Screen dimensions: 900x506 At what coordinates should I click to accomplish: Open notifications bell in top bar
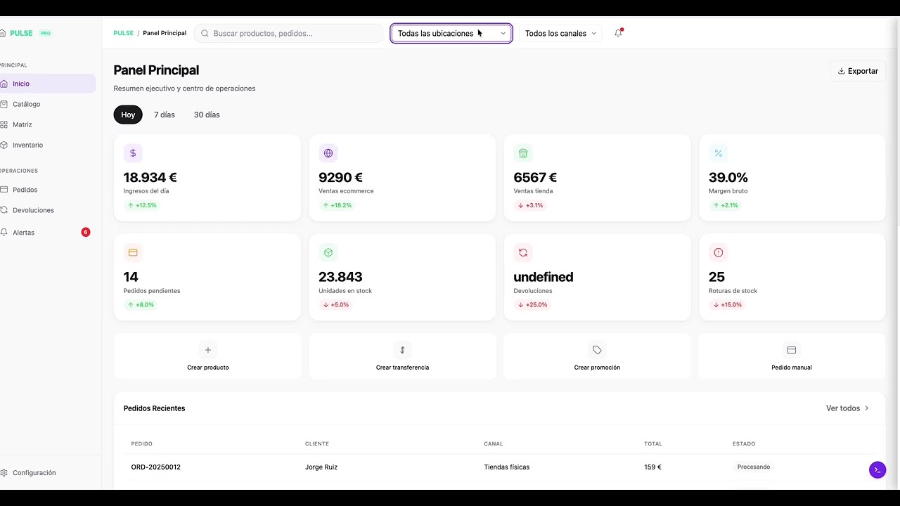619,33
